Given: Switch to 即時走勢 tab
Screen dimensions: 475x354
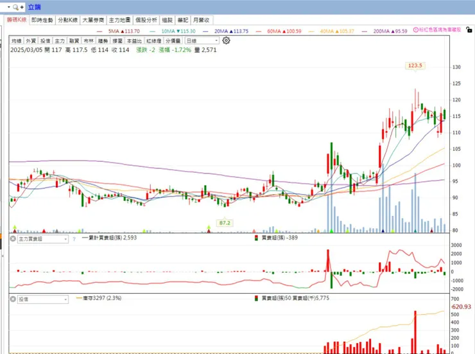Looking at the screenshot, I should coord(42,20).
